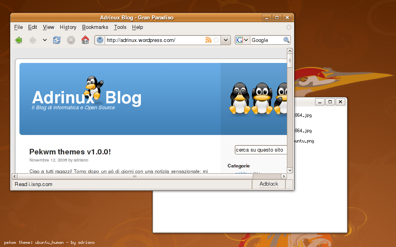
Task: Focus the cerca su questo sito field
Action: [261, 150]
